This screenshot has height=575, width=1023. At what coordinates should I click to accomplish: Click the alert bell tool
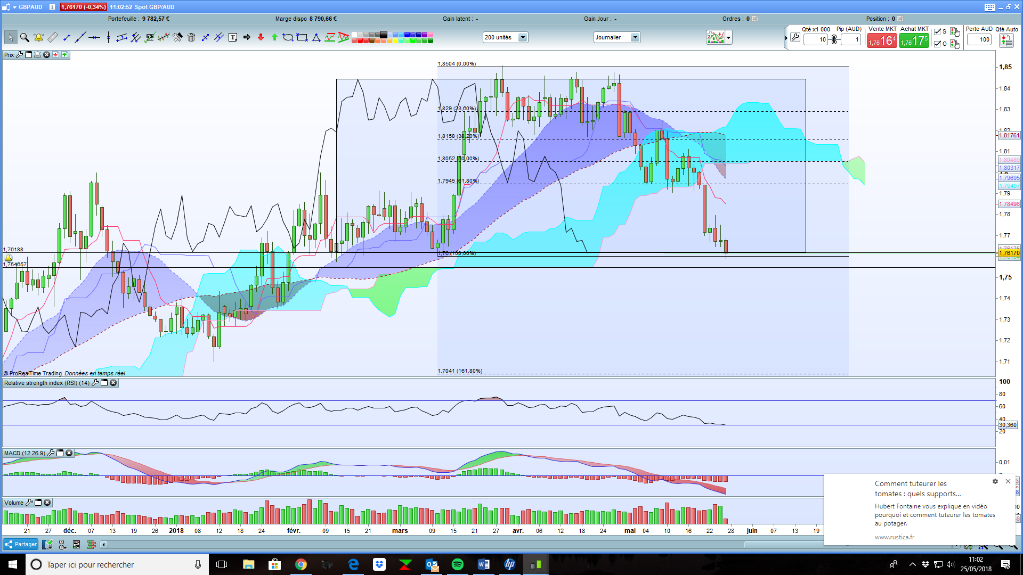pyautogui.click(x=38, y=37)
